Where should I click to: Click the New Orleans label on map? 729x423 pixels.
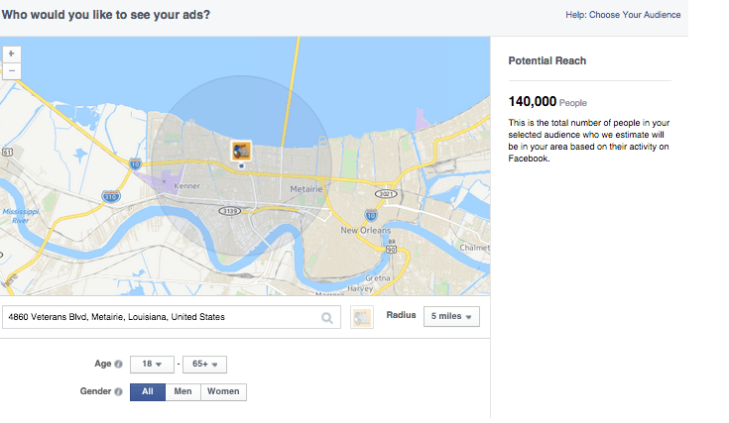tap(363, 230)
